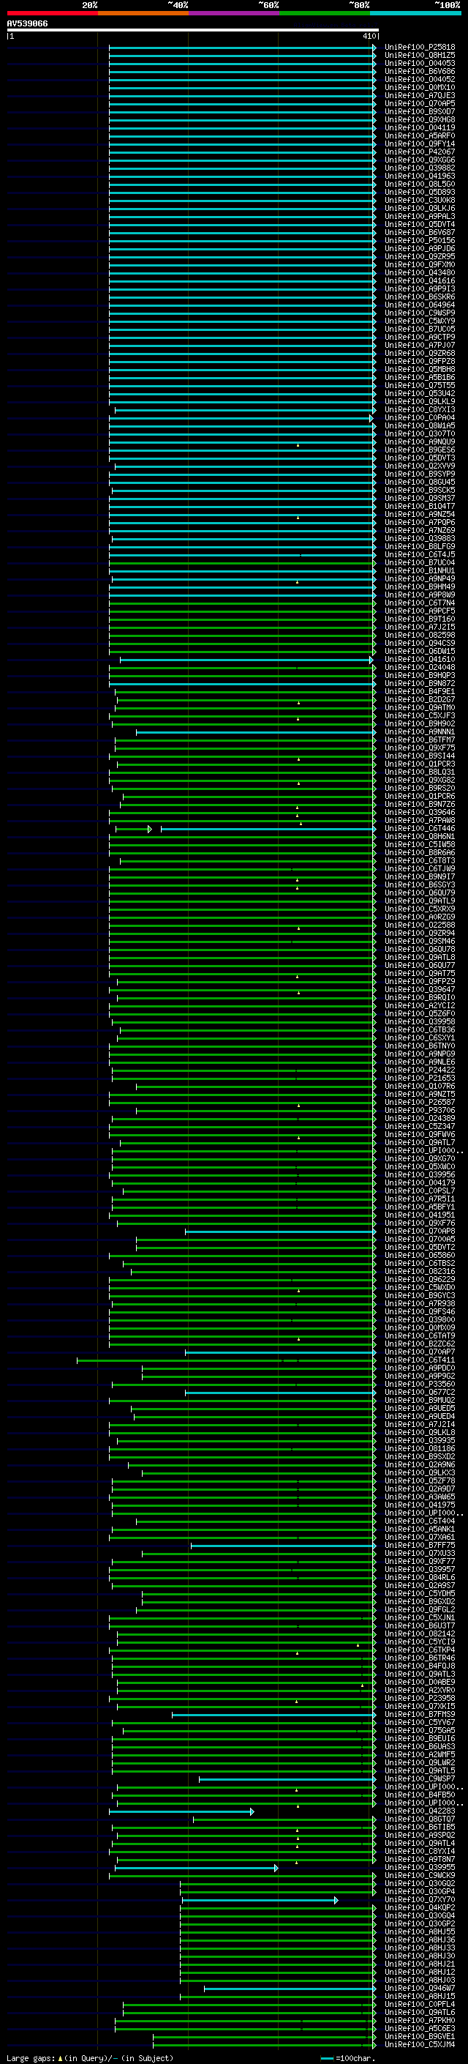
Task: Click label UniRef100_C9WSP7
Action: 420,1778
